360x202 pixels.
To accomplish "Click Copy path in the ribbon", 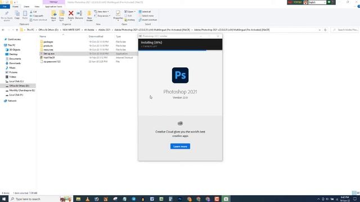I will 37,16.
